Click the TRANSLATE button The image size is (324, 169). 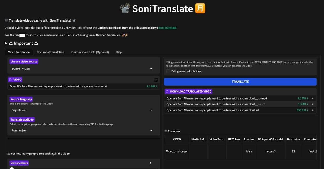[x=240, y=82]
